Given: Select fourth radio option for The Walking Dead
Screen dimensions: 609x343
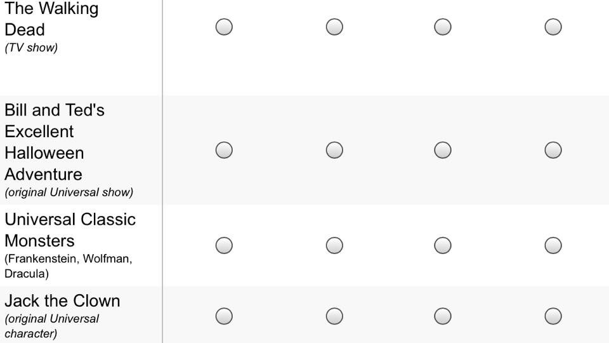Looking at the screenshot, I should (553, 27).
